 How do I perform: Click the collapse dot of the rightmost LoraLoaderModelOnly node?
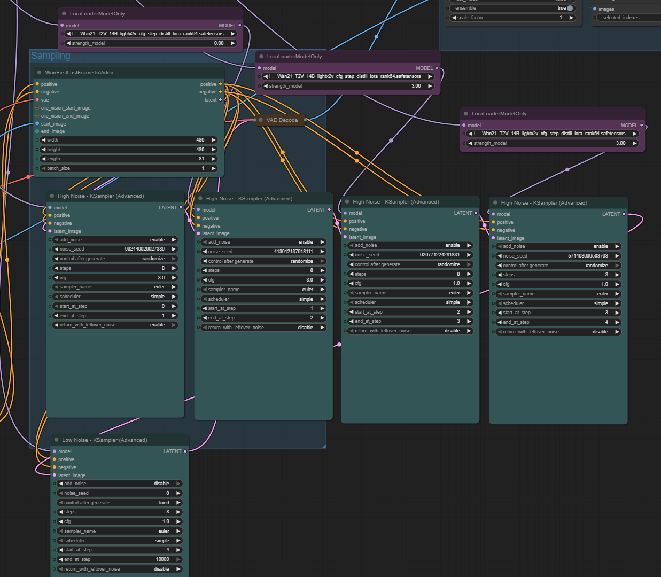pyautogui.click(x=466, y=114)
